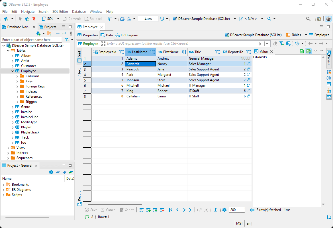
Task: Select the Invoice table in navigator
Action: tap(26, 112)
